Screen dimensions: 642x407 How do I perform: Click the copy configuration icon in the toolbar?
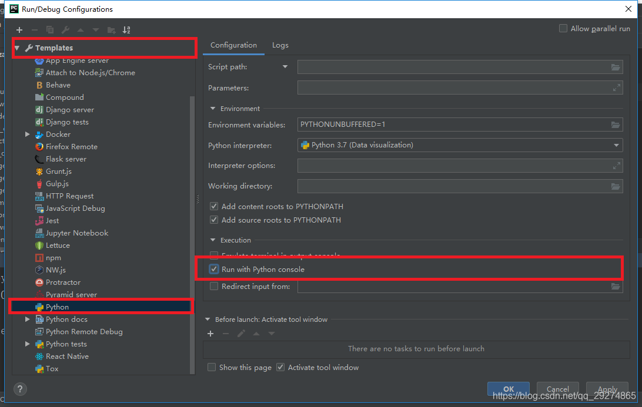(50, 29)
